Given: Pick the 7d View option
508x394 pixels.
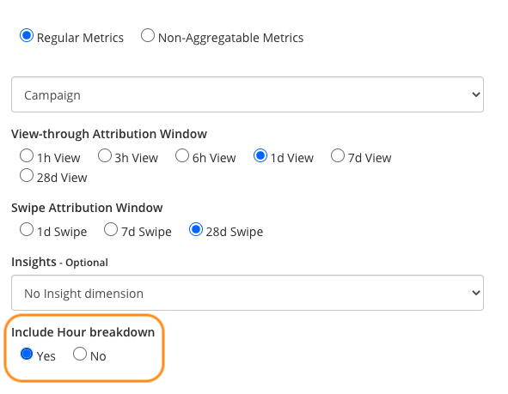Looking at the screenshot, I should pos(338,155).
